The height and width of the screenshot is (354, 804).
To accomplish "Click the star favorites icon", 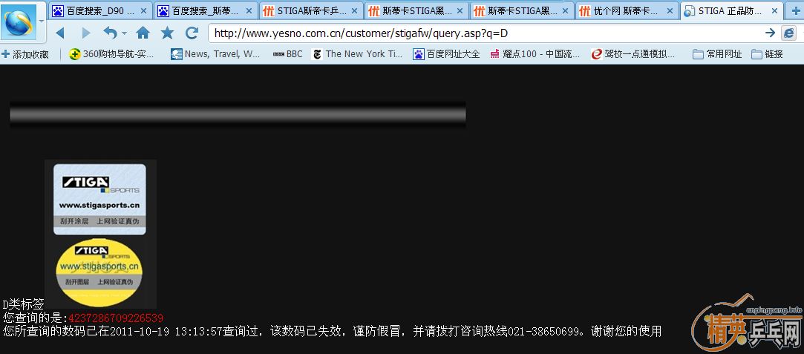I will click(x=167, y=33).
